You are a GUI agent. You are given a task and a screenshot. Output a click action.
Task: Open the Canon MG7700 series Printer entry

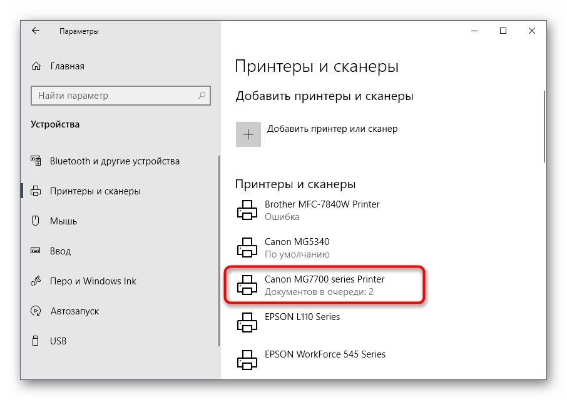pyautogui.click(x=325, y=285)
